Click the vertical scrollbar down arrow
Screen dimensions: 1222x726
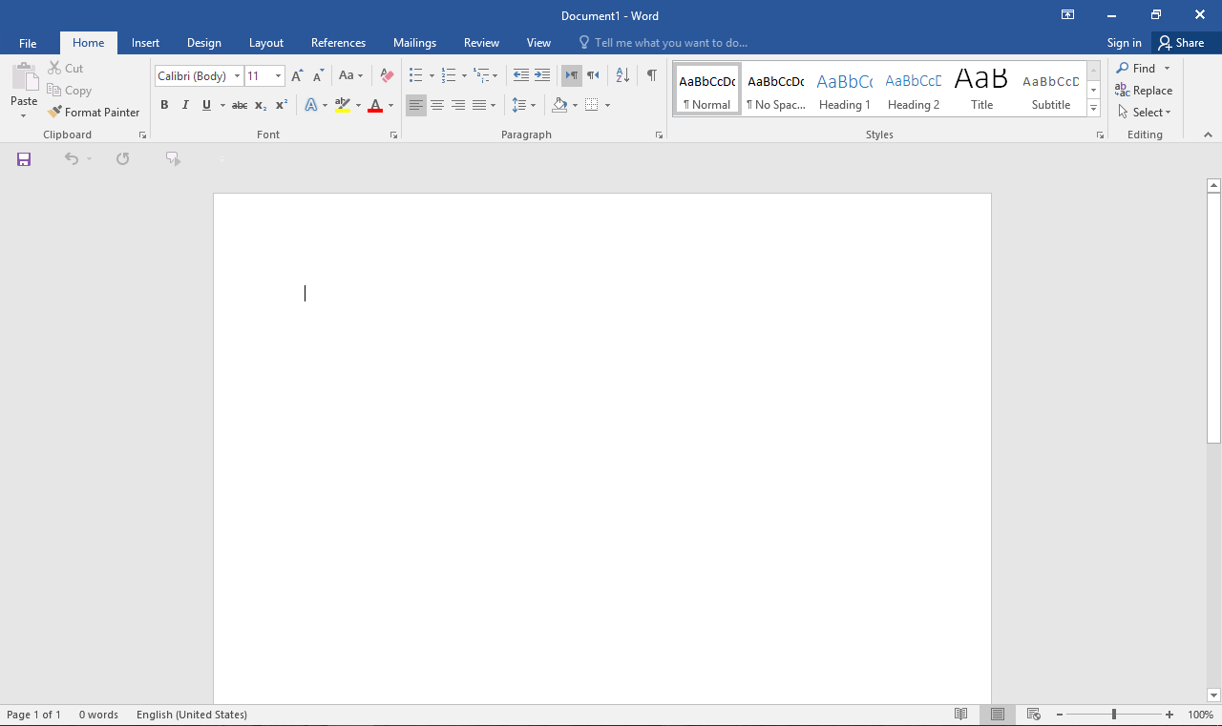1214,695
